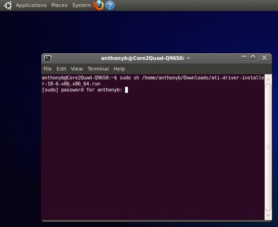Open the Help question mark launcher

[x=110, y=6]
